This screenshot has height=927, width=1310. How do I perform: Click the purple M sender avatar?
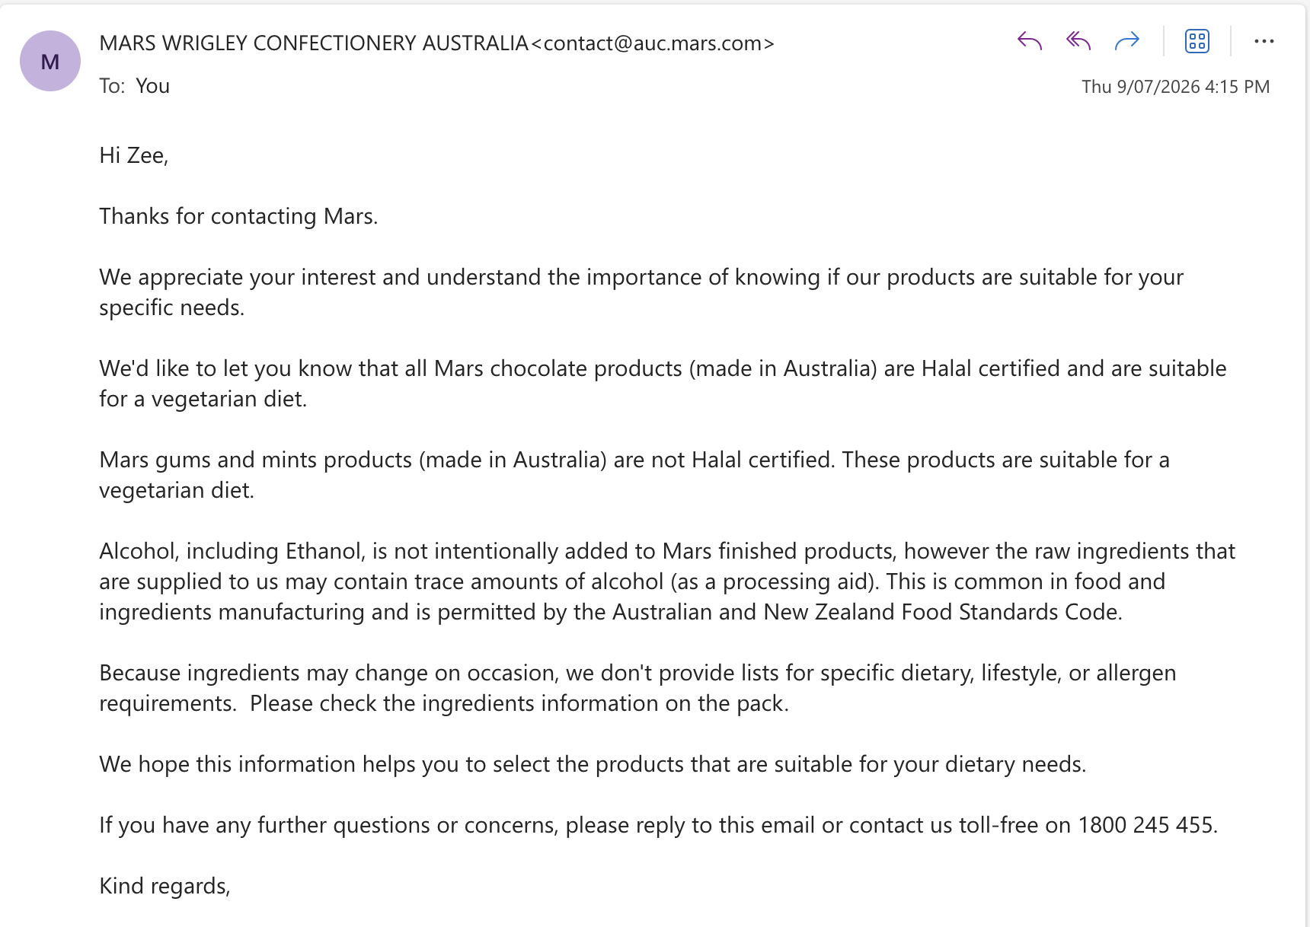click(50, 61)
